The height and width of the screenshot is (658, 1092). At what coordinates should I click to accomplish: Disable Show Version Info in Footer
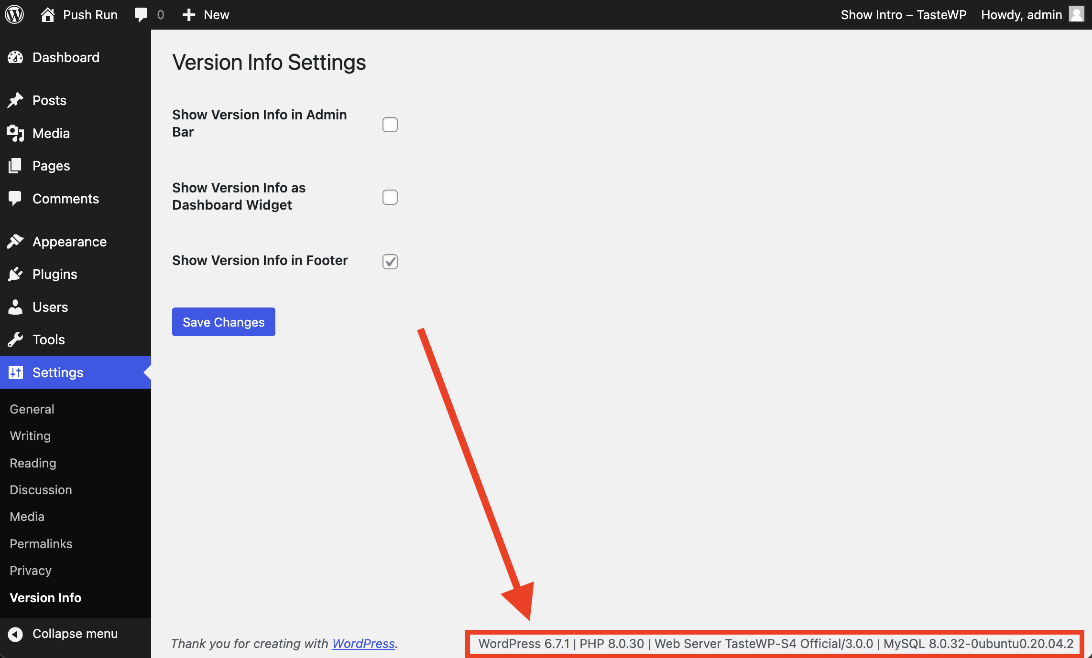[x=389, y=261]
